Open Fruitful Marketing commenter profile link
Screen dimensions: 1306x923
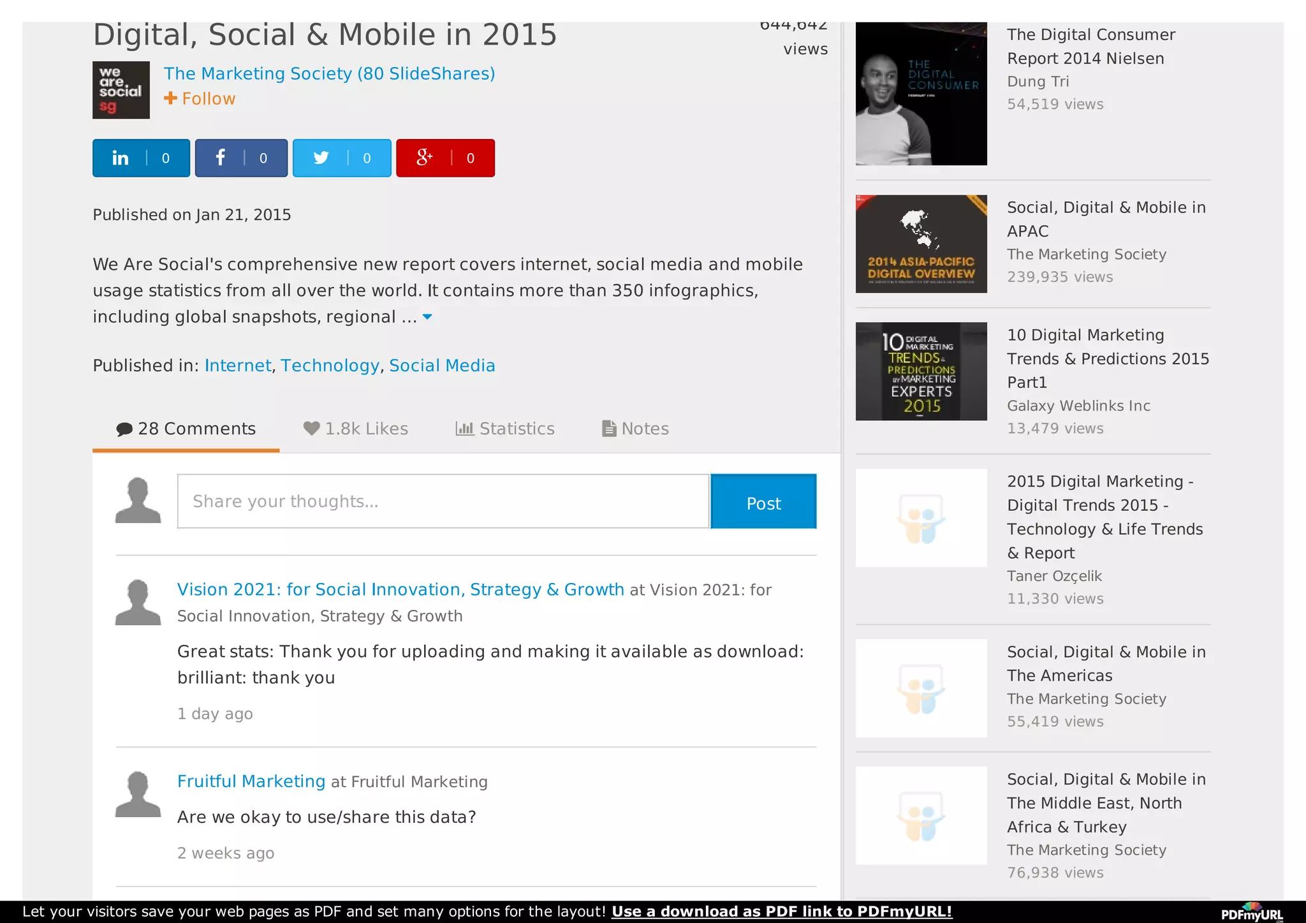251,781
